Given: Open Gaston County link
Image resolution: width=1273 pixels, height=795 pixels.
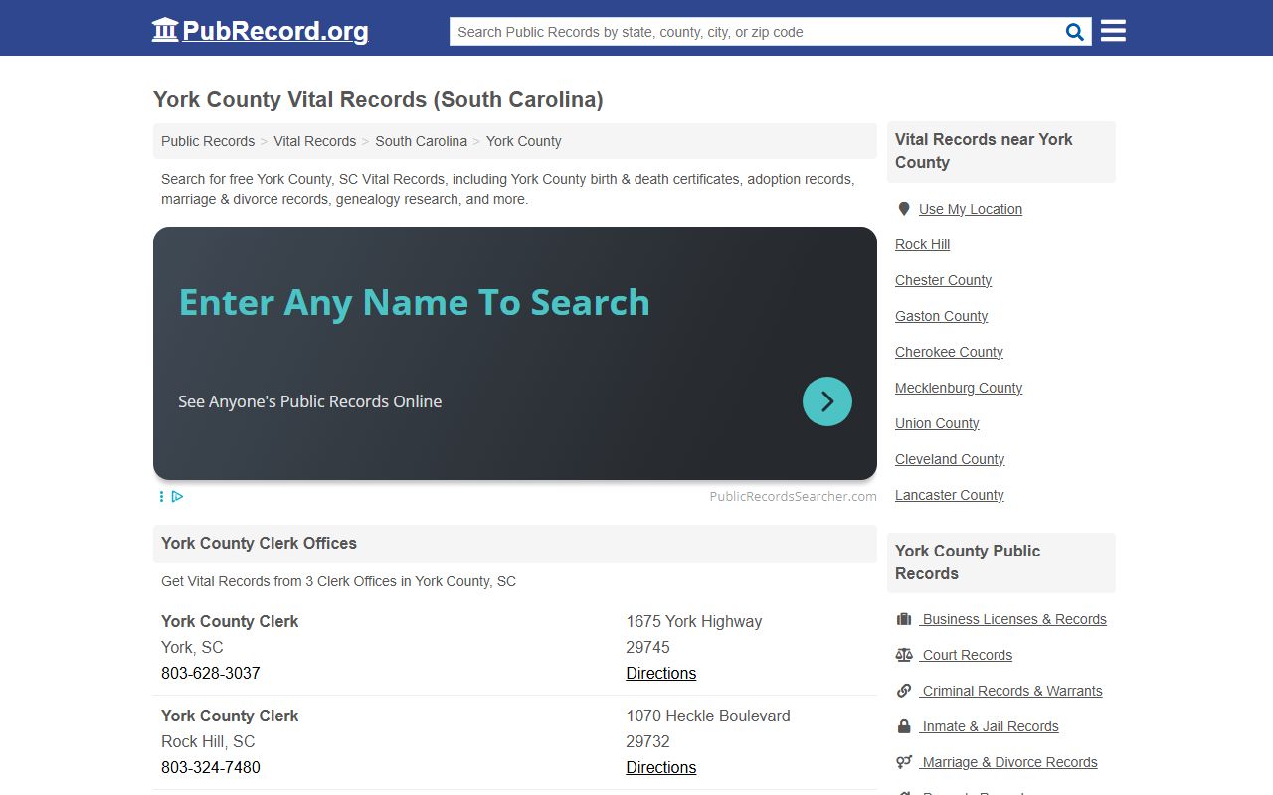Looking at the screenshot, I should [941, 316].
